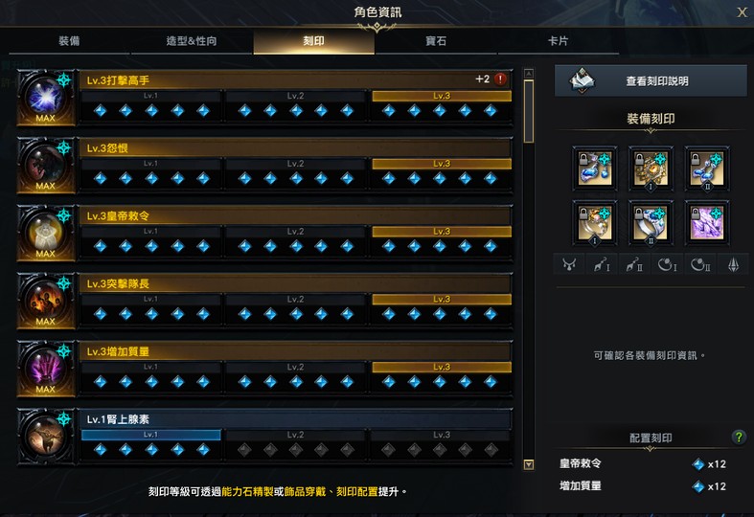This screenshot has width=754, height=517.
Task: Open the 寶石 tab
Action: 436,41
